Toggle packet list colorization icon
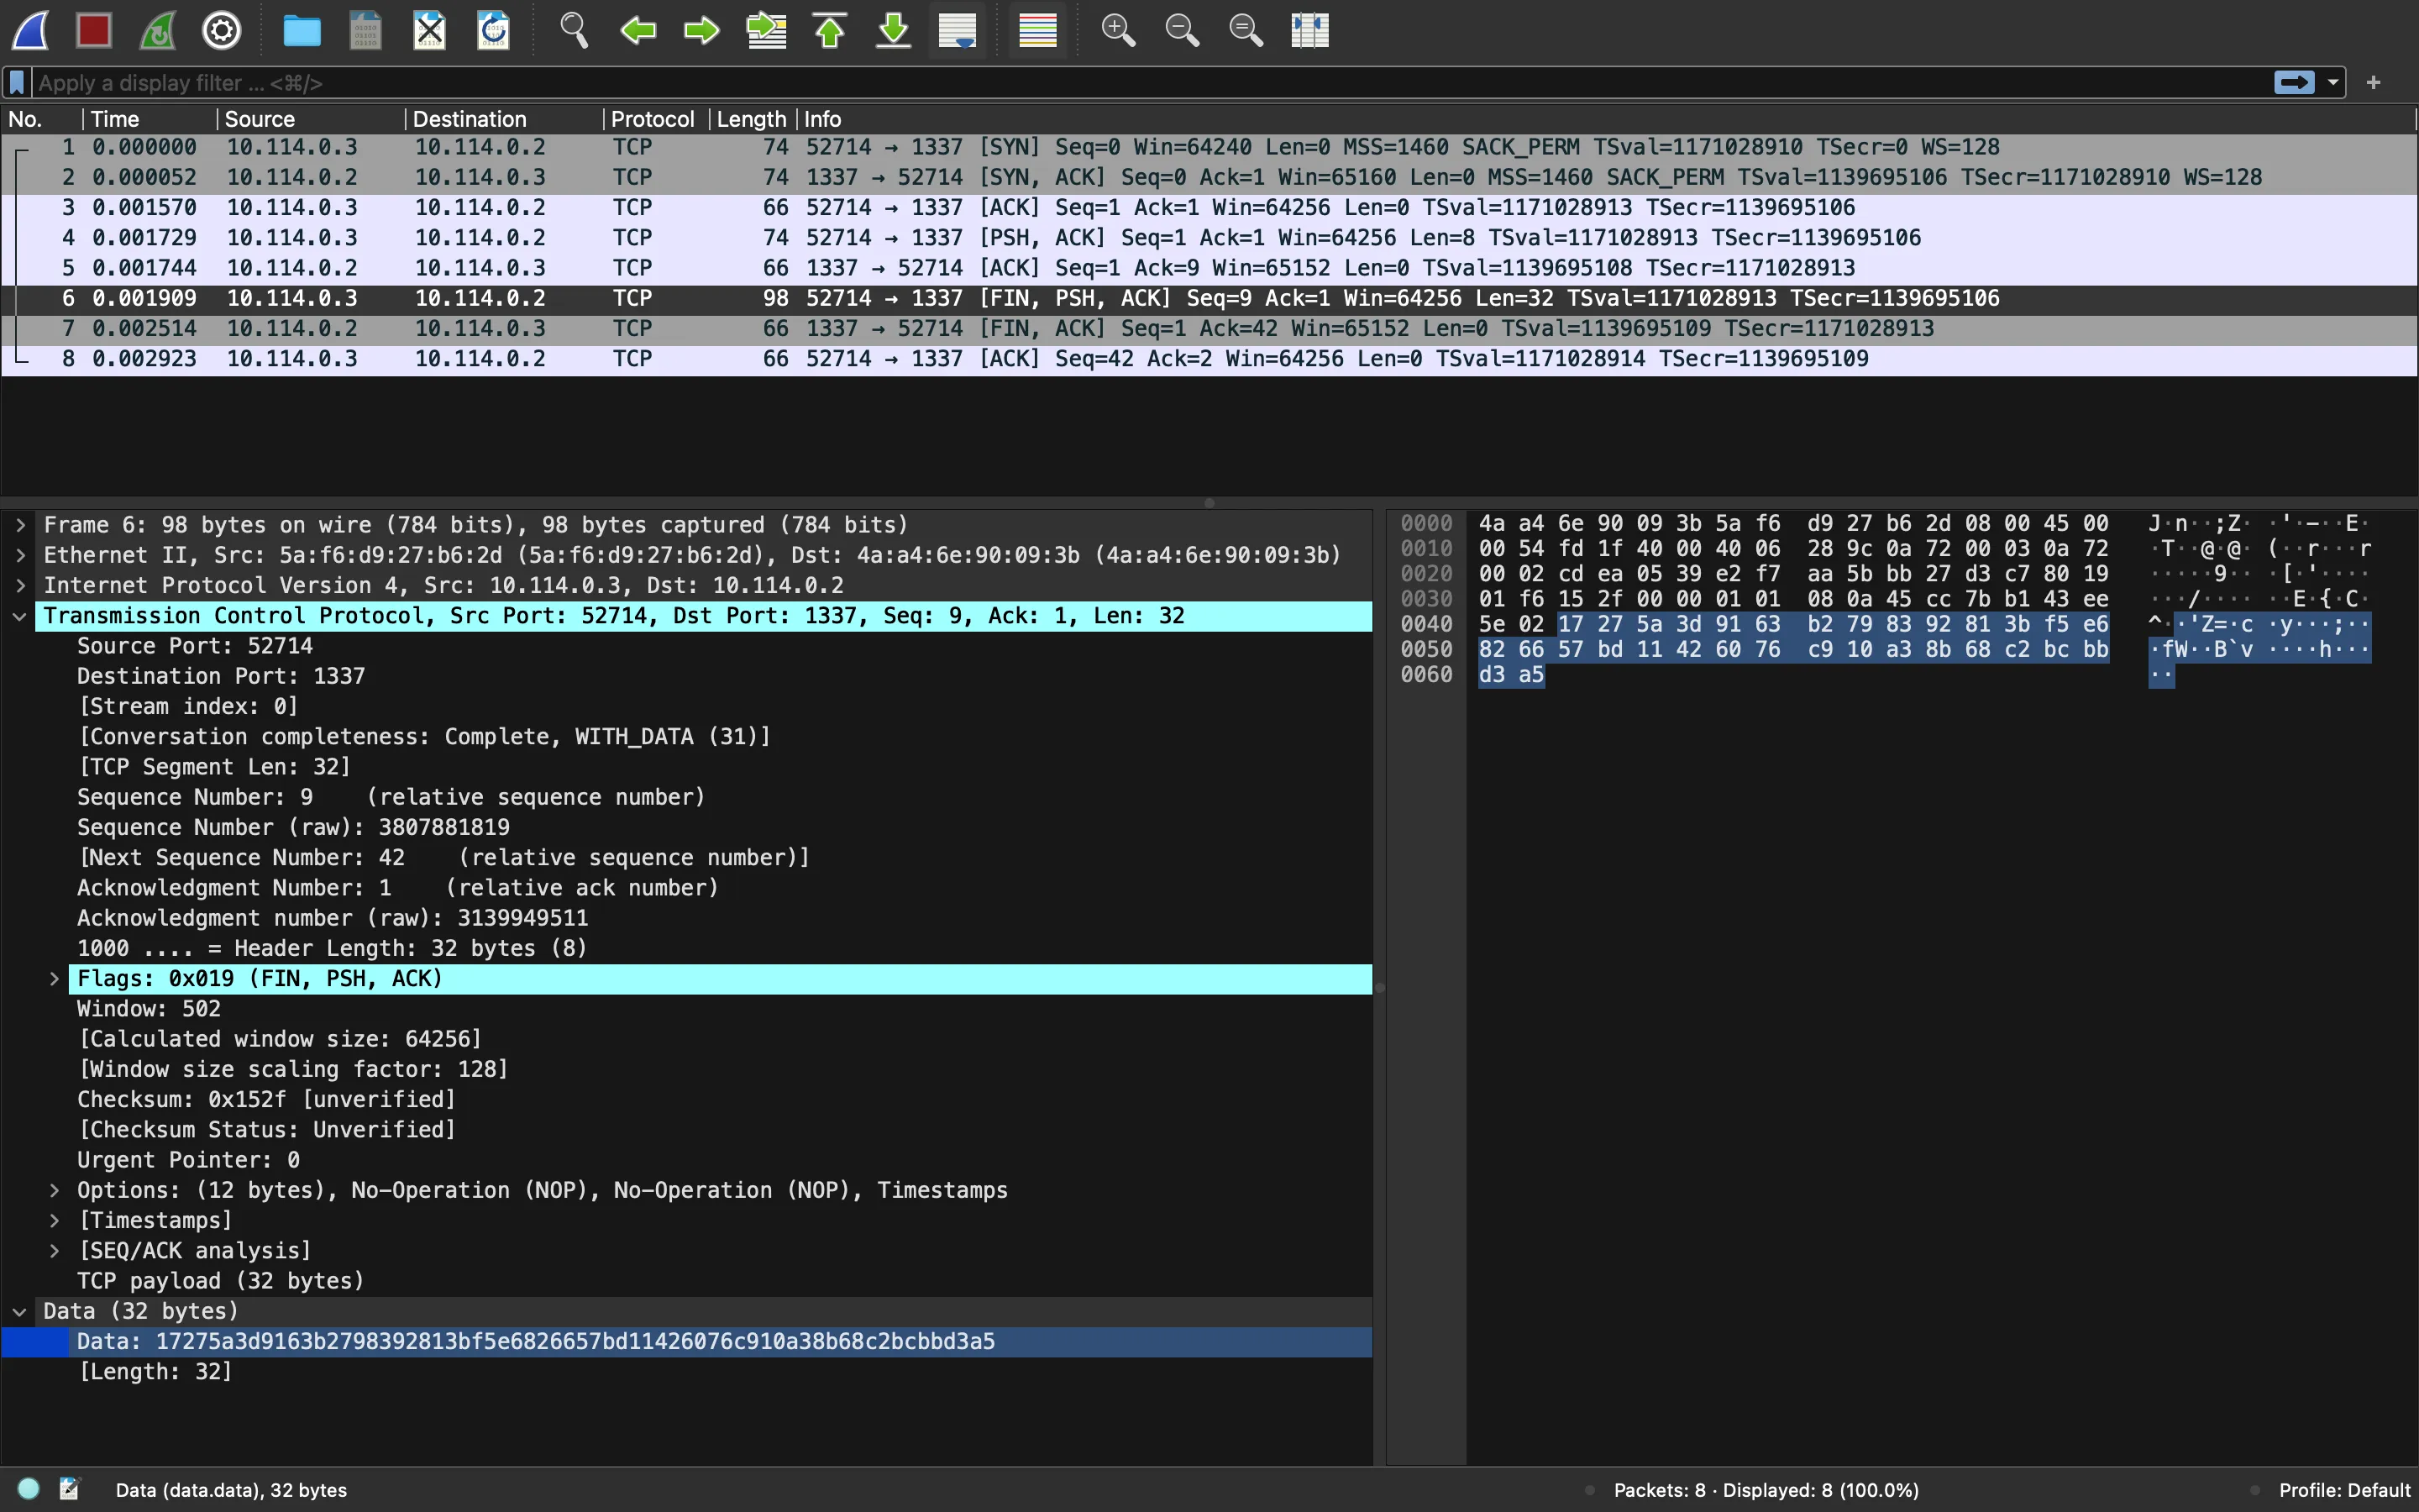2419x1512 pixels. [1037, 30]
